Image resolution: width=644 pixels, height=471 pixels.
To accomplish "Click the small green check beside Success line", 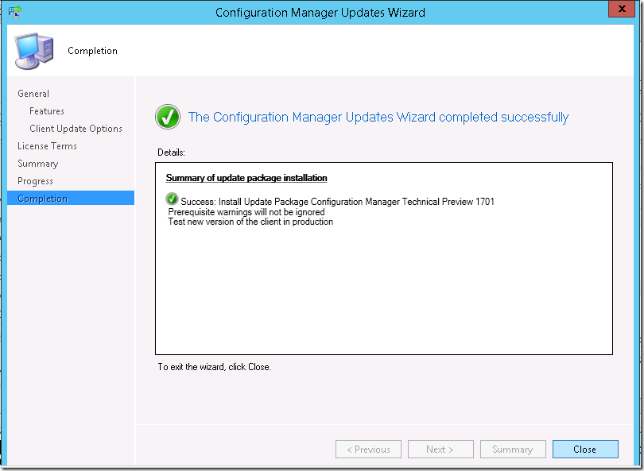I will (x=172, y=199).
